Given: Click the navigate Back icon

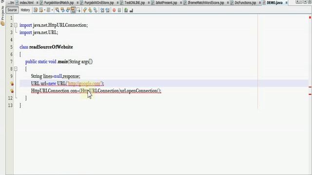Looking at the screenshot, I should pyautogui.click(x=41, y=10).
